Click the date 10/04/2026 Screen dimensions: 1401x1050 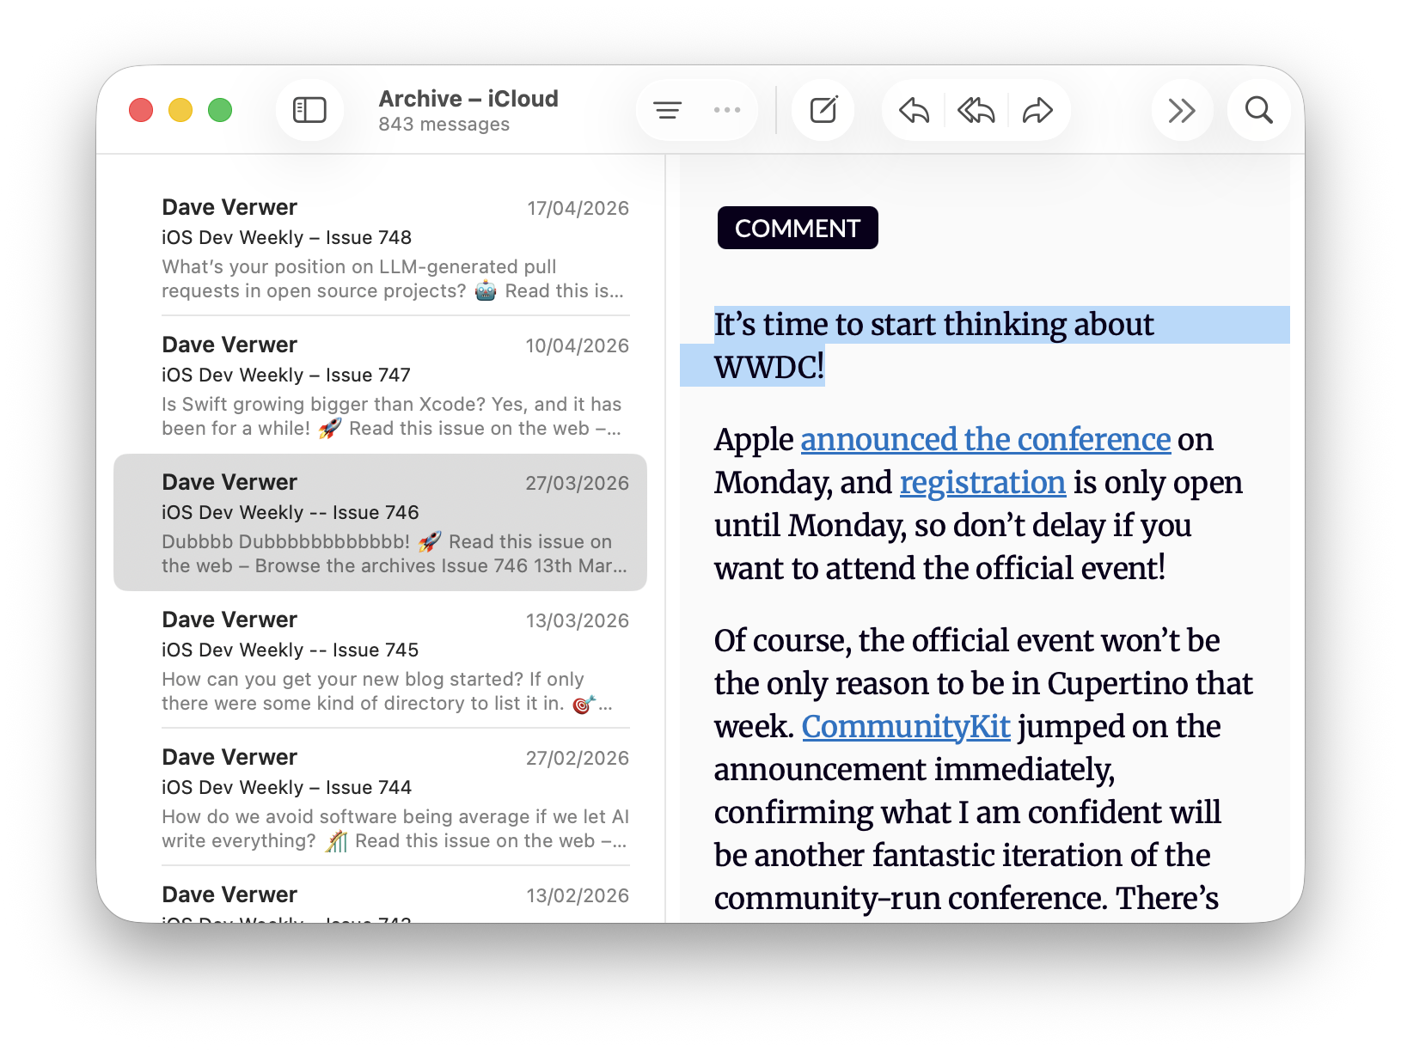(578, 345)
